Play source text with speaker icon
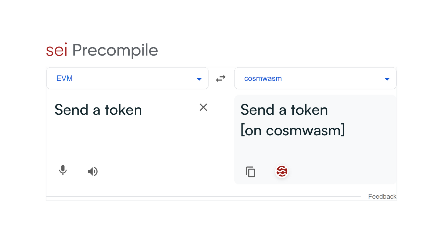The image size is (446, 250). (93, 171)
